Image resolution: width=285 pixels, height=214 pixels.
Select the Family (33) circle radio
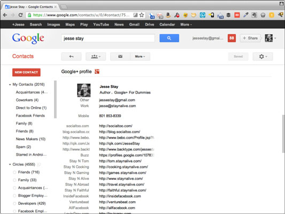pos(14,180)
